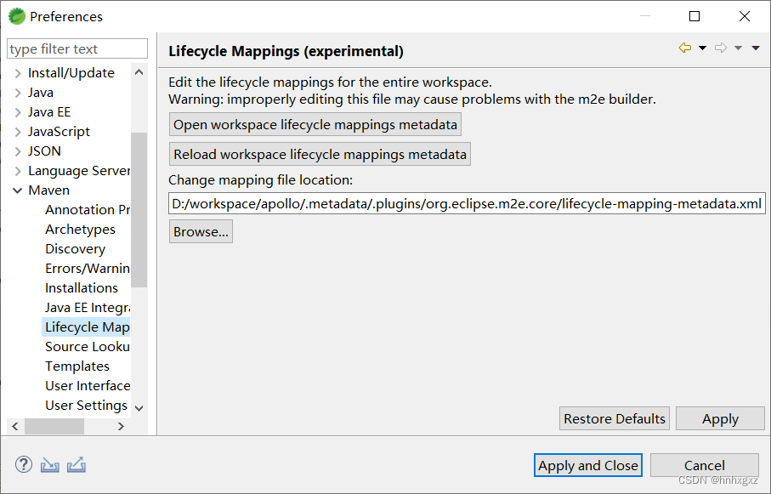Click Apply and Close

pos(587,465)
